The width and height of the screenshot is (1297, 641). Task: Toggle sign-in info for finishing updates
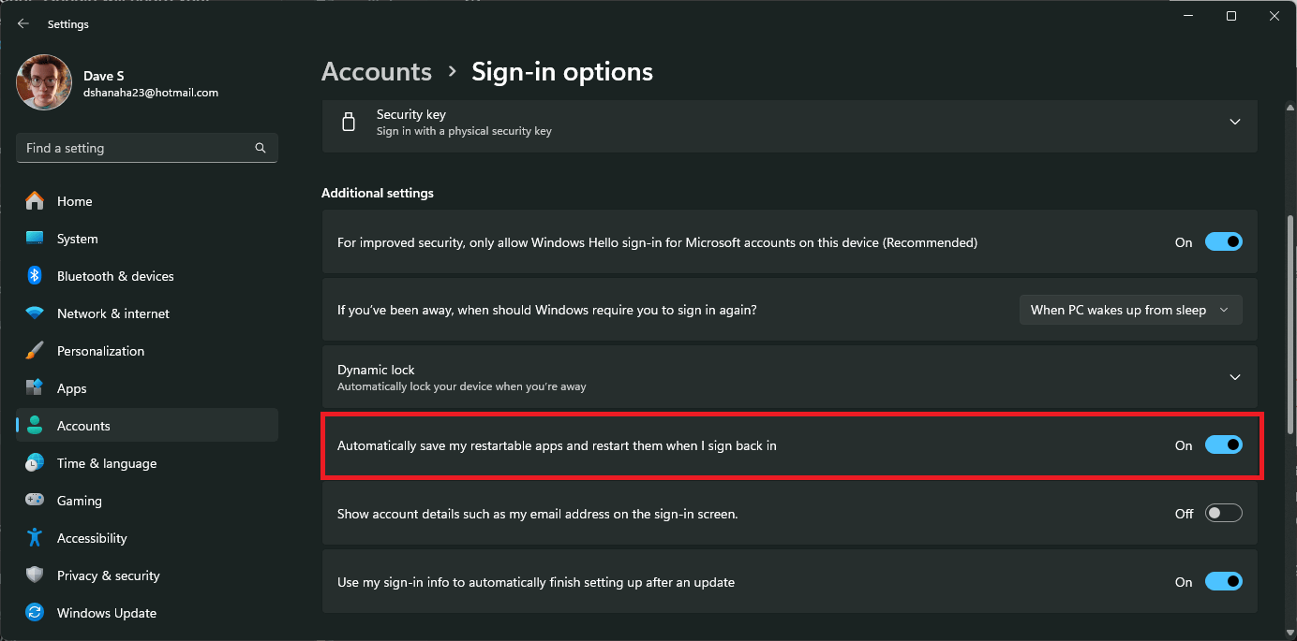(x=1223, y=582)
